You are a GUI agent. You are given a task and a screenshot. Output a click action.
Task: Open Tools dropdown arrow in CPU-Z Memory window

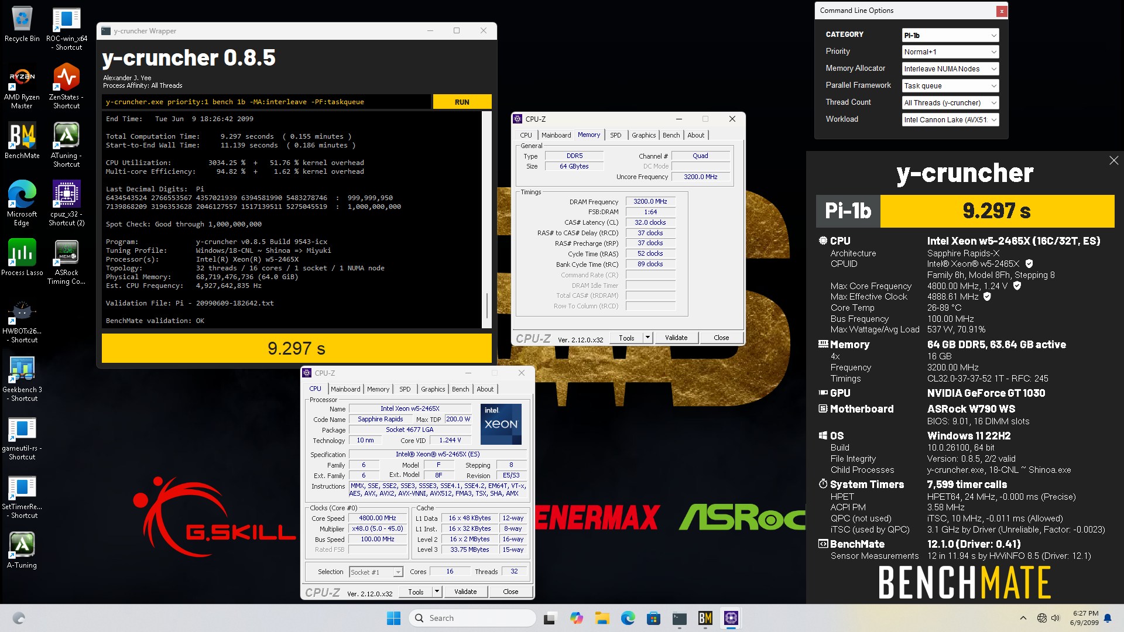coord(647,338)
